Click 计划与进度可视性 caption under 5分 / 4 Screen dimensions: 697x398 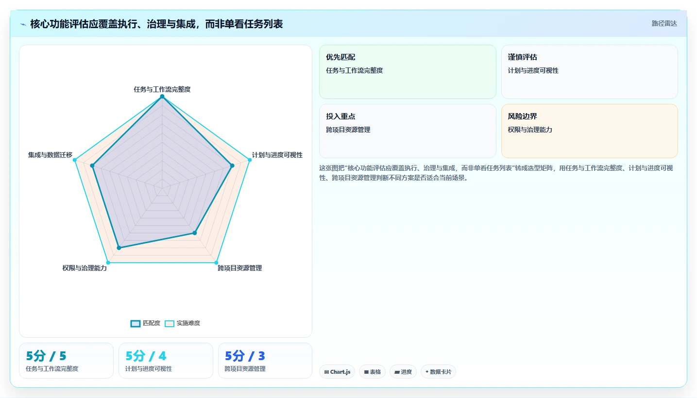point(149,368)
